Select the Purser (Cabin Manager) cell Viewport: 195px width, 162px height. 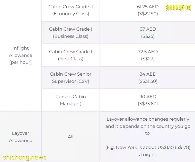click(70, 100)
